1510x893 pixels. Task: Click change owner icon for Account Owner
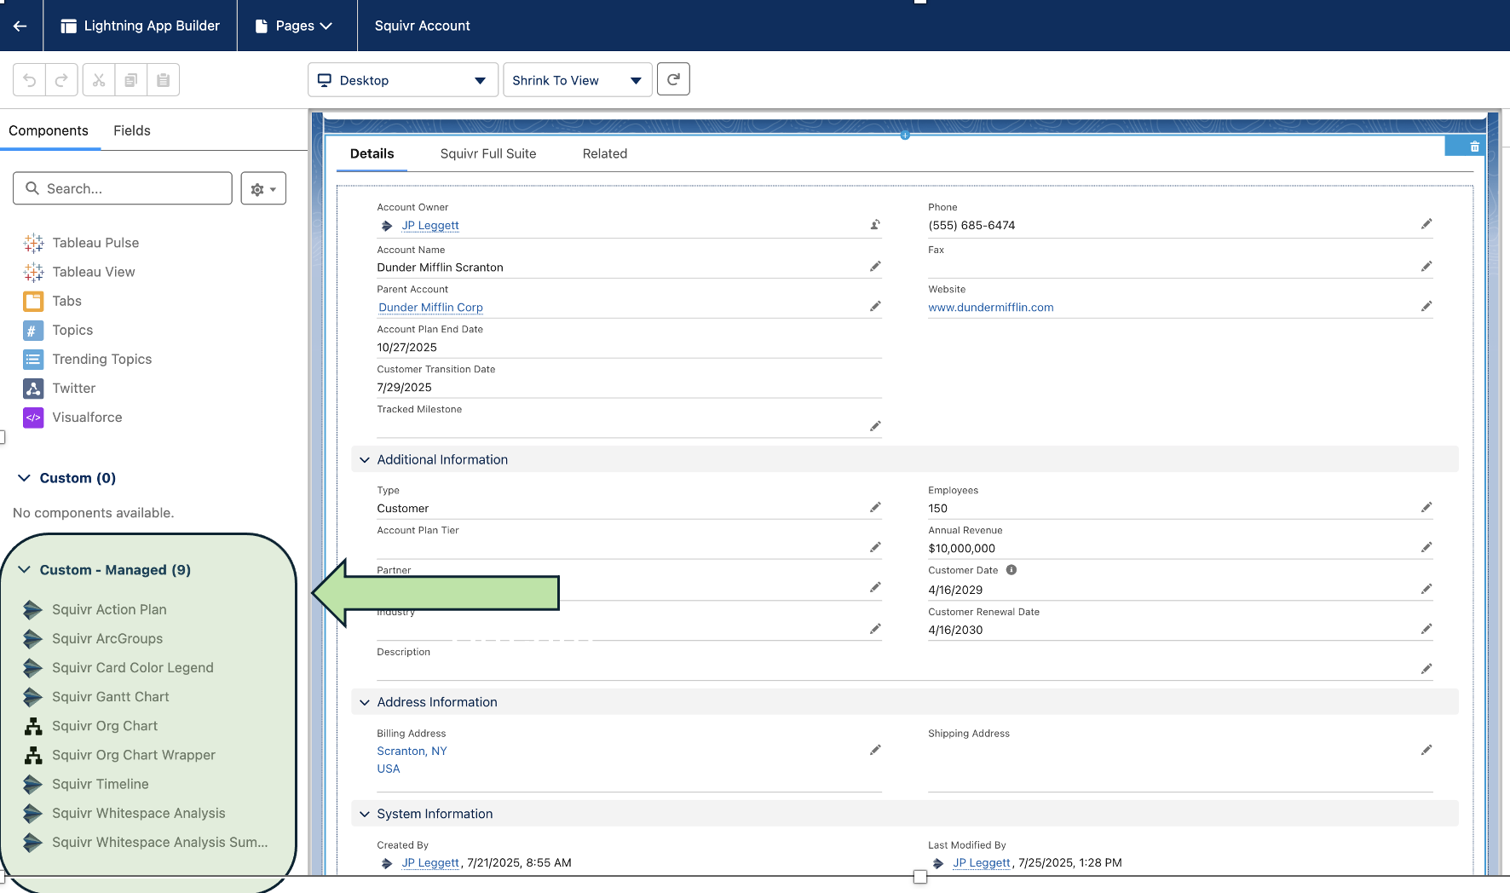pos(875,225)
